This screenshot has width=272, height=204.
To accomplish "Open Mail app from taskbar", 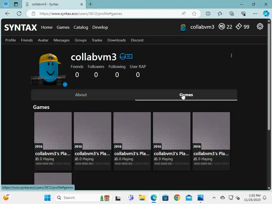I will [189, 198].
